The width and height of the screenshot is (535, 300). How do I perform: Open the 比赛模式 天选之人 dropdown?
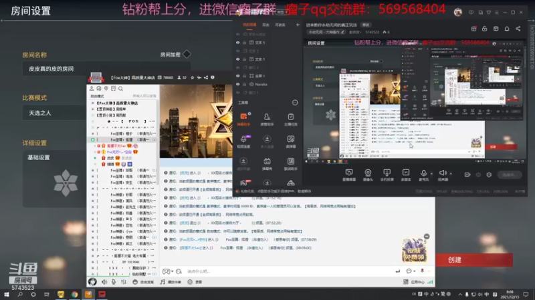[55, 113]
